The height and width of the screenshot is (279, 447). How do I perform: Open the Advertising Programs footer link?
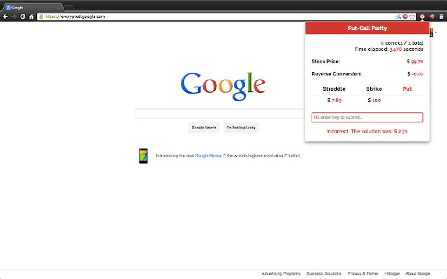pyautogui.click(x=281, y=274)
